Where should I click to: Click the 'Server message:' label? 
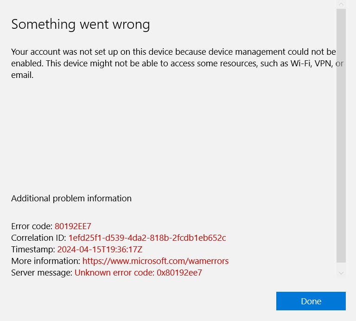point(42,273)
